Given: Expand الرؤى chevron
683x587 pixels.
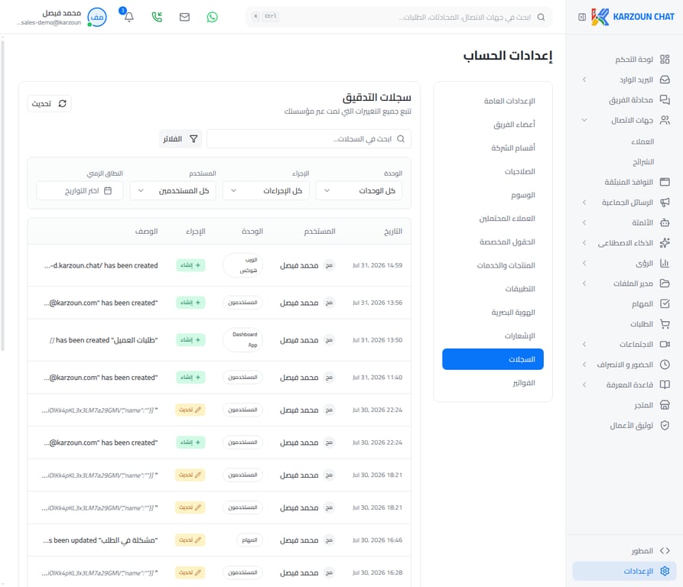Looking at the screenshot, I should (x=584, y=263).
